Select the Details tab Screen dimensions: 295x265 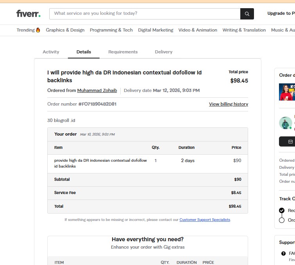pyautogui.click(x=84, y=52)
